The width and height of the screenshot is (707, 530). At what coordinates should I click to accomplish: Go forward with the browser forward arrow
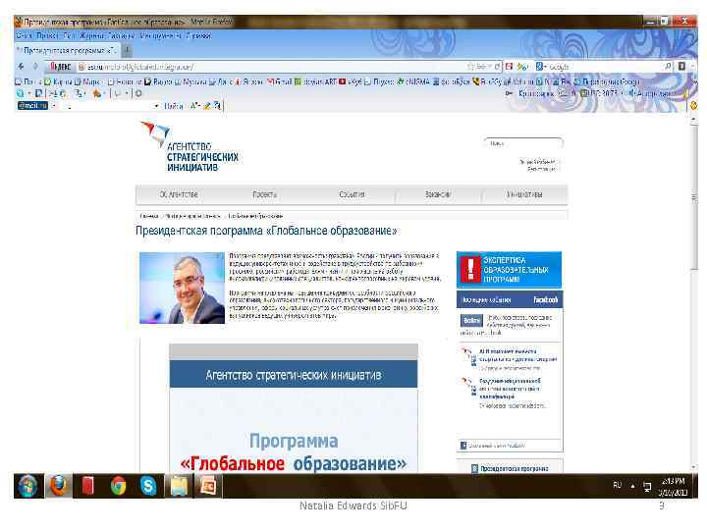tap(35, 67)
